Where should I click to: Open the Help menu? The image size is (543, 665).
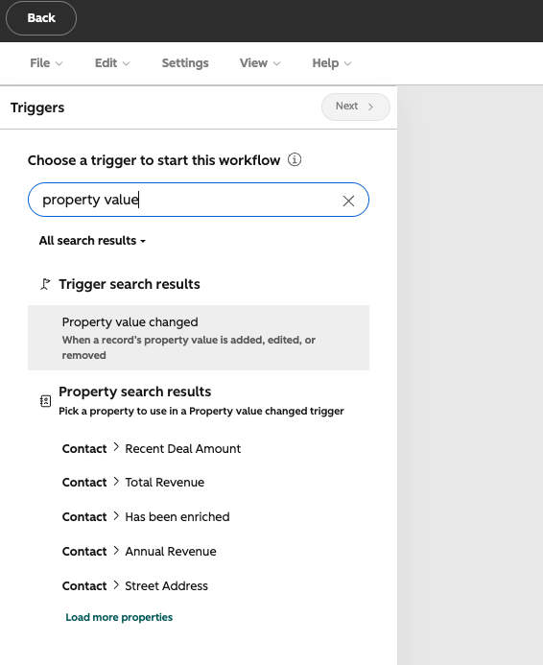click(332, 63)
